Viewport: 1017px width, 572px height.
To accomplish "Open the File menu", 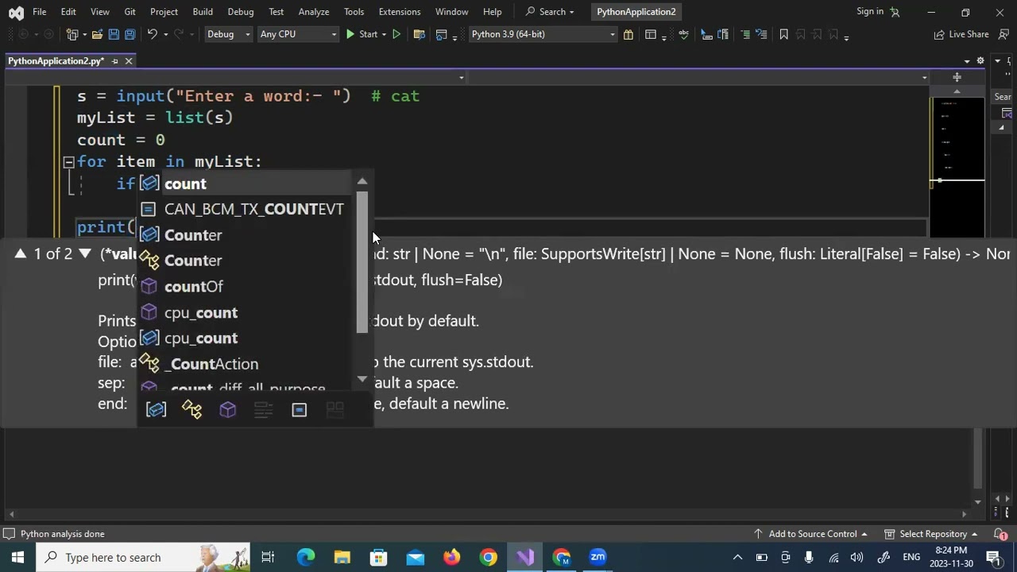I will click(39, 12).
